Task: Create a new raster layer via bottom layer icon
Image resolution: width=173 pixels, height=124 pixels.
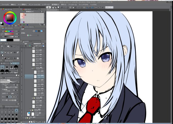Action: pos(30,122)
